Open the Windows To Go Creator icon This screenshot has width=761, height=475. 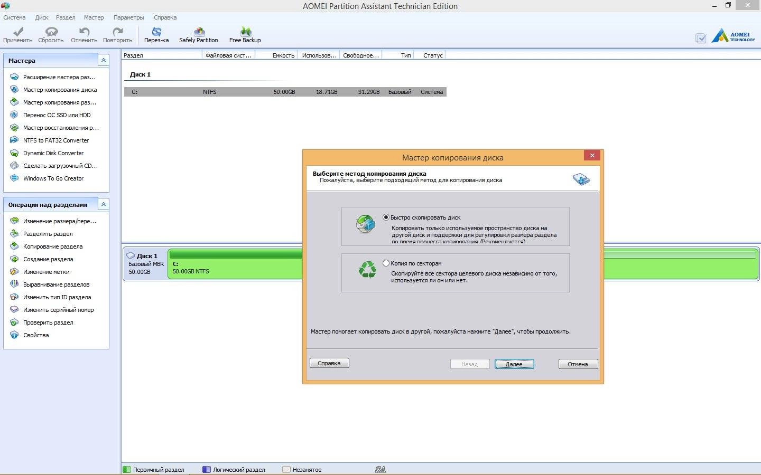click(x=14, y=178)
